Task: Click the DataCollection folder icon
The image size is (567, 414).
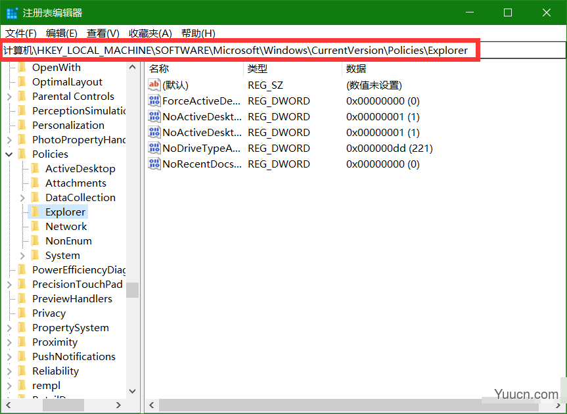Action: point(35,198)
